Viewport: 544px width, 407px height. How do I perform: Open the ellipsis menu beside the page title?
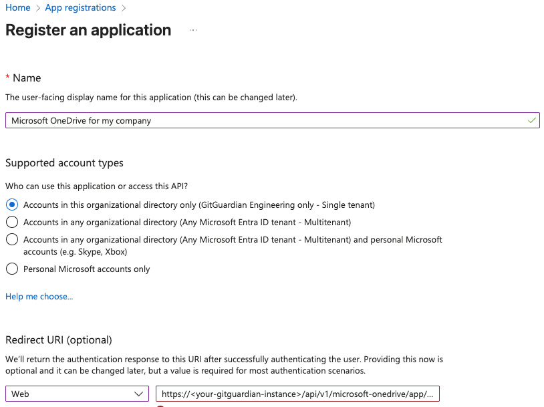coord(193,31)
